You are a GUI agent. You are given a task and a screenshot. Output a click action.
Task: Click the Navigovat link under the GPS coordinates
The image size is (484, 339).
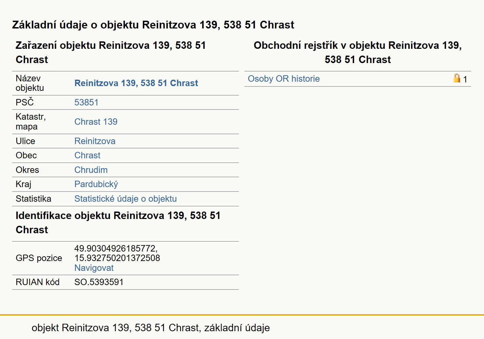point(94,268)
